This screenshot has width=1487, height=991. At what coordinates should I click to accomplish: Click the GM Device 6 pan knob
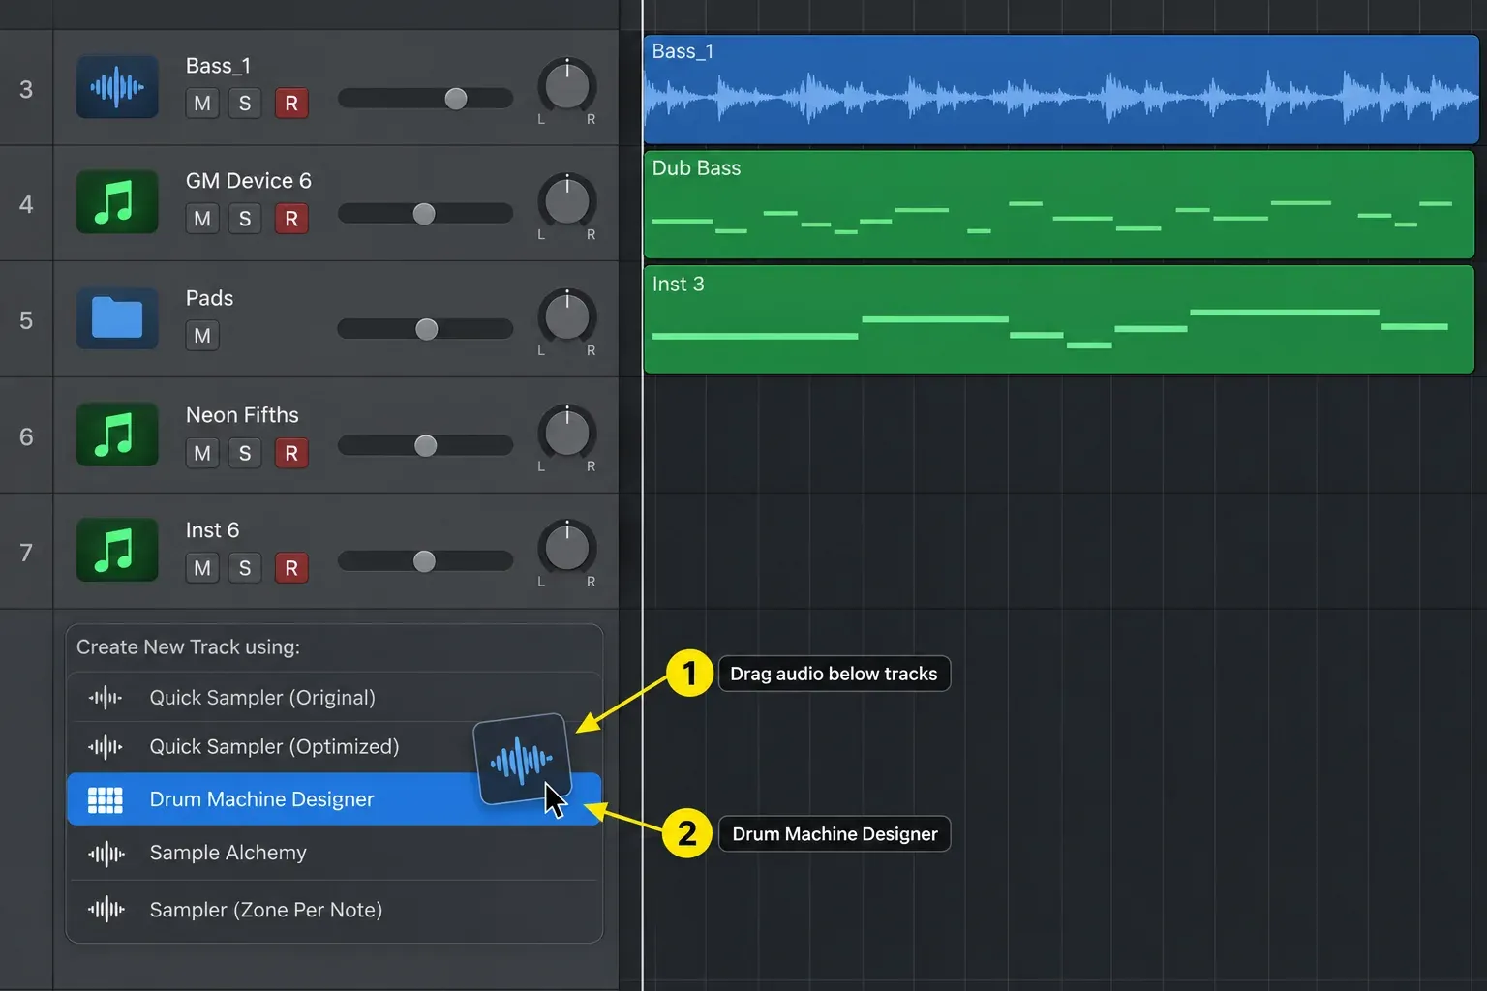pos(567,201)
